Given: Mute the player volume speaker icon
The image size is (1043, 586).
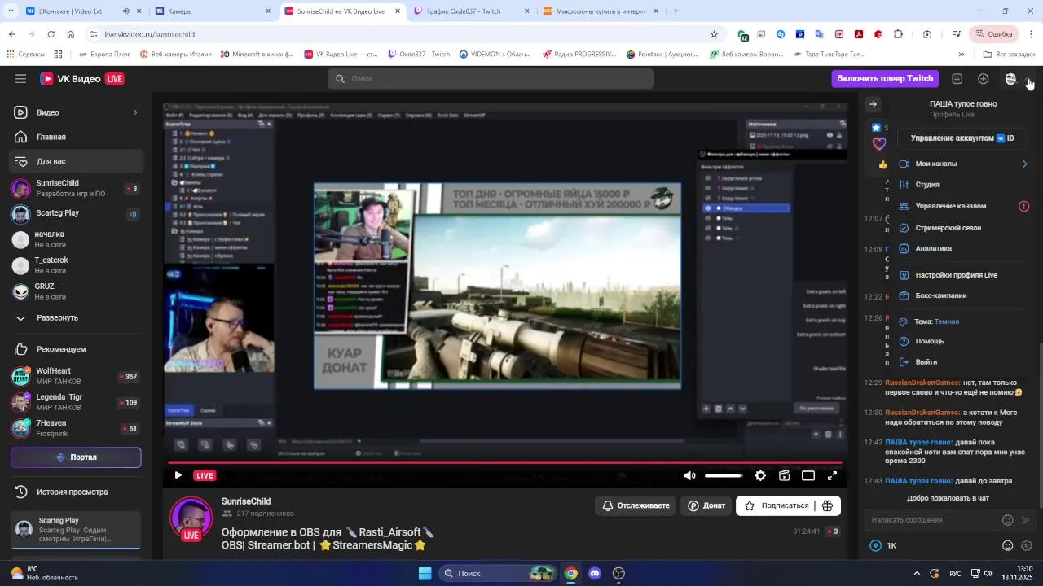Looking at the screenshot, I should 690,476.
